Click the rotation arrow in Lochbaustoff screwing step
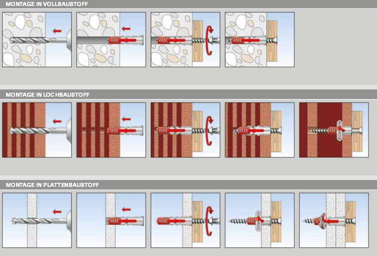The height and width of the screenshot is (256, 377). pos(210,129)
